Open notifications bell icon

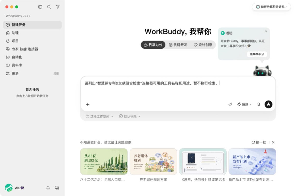coord(48,188)
